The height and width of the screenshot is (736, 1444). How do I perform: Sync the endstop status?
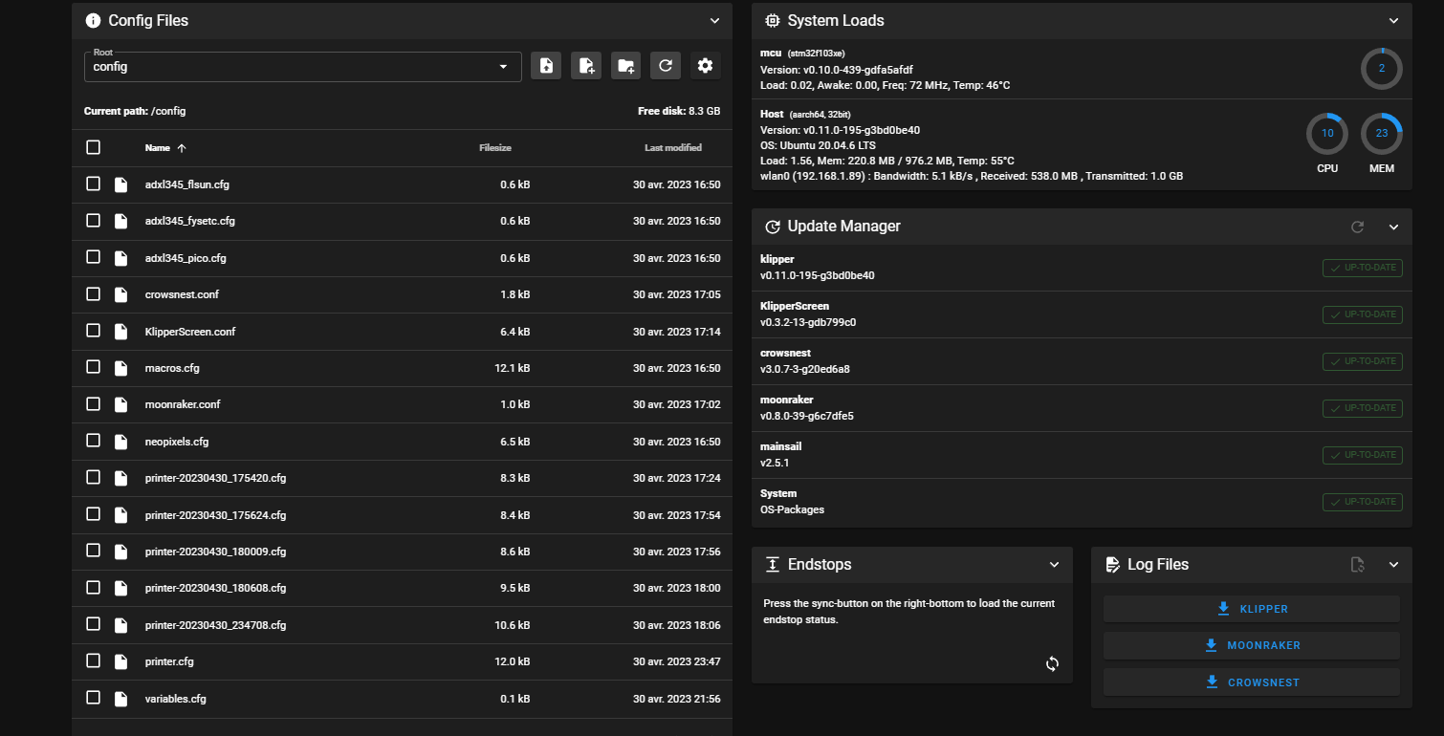[x=1052, y=663]
